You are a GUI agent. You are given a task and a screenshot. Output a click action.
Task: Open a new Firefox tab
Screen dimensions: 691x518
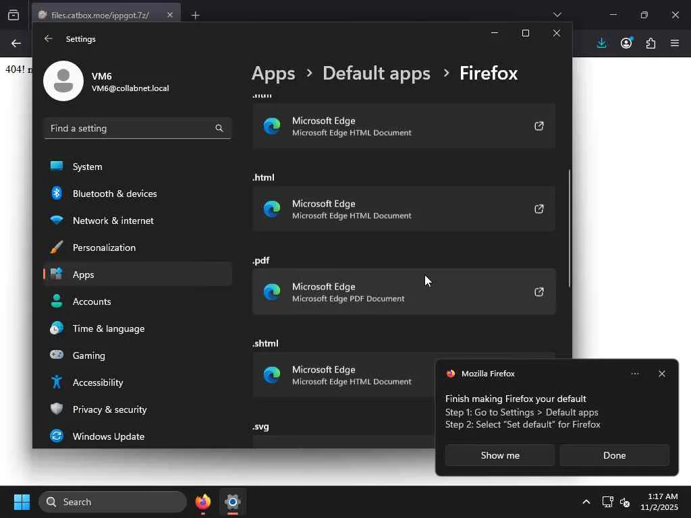tap(195, 16)
